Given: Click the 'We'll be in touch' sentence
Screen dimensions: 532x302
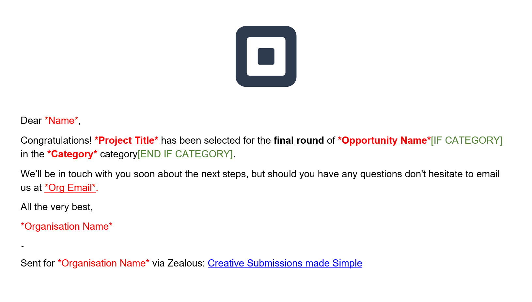Looking at the screenshot, I should [x=260, y=181].
